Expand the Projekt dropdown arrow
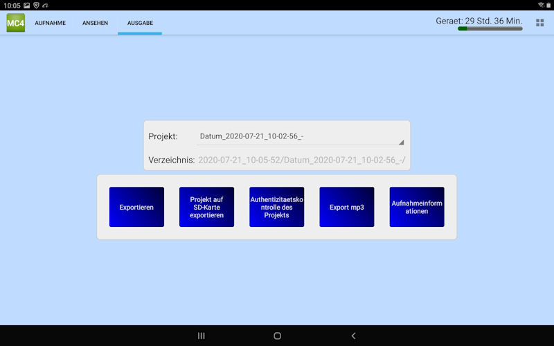The height and width of the screenshot is (346, 554). pos(401,142)
